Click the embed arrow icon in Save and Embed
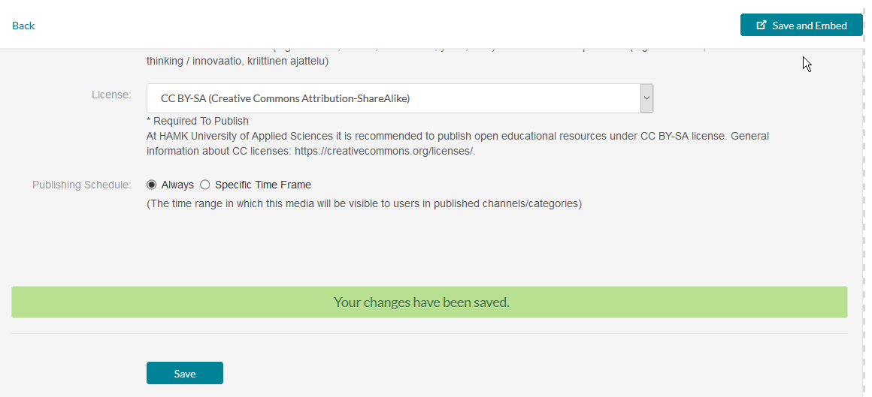This screenshot has height=397, width=872. [x=762, y=25]
